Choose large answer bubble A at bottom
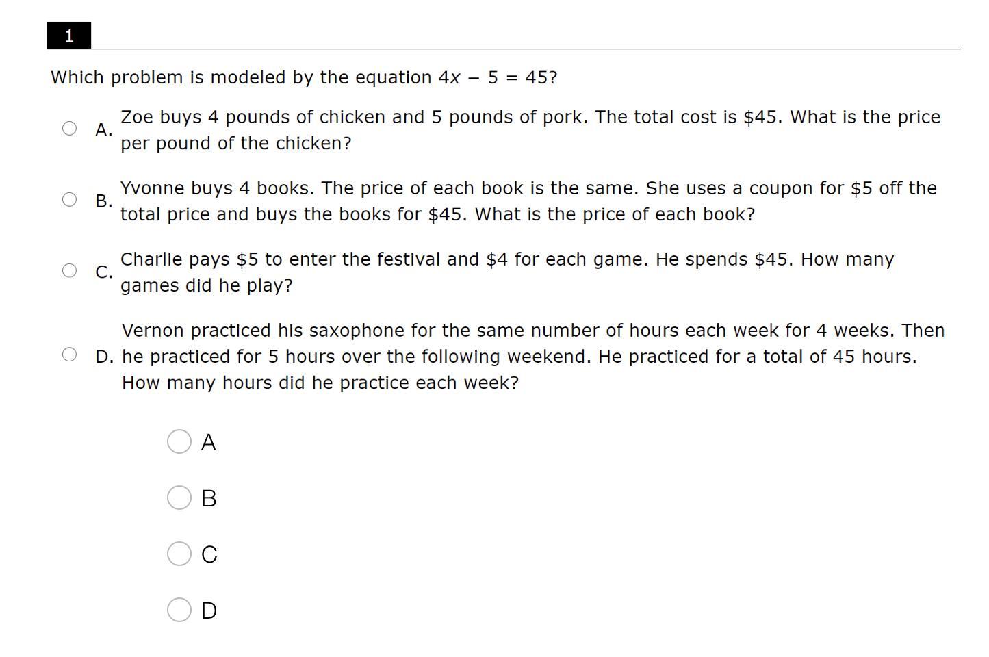This screenshot has width=989, height=657. tap(179, 441)
